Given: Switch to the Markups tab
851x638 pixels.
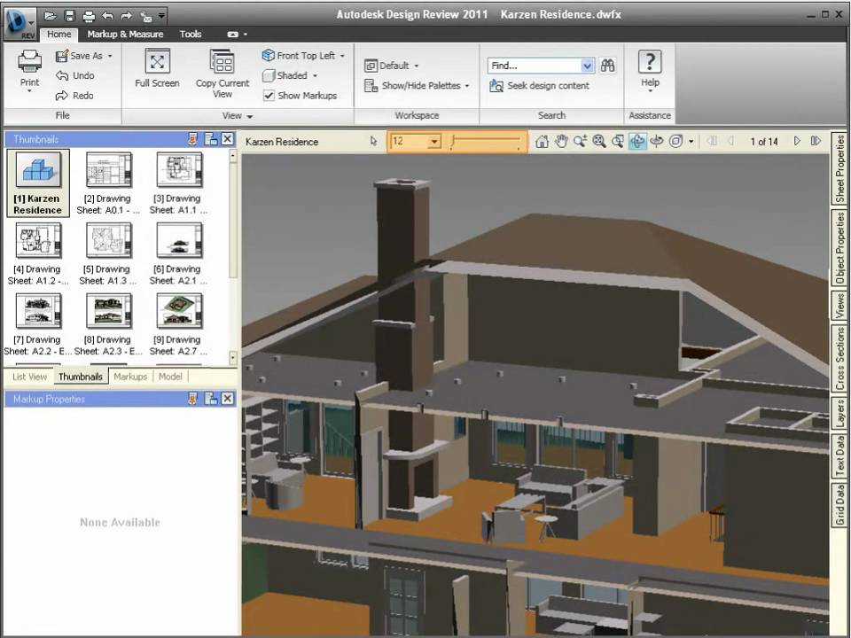Looking at the screenshot, I should point(130,377).
